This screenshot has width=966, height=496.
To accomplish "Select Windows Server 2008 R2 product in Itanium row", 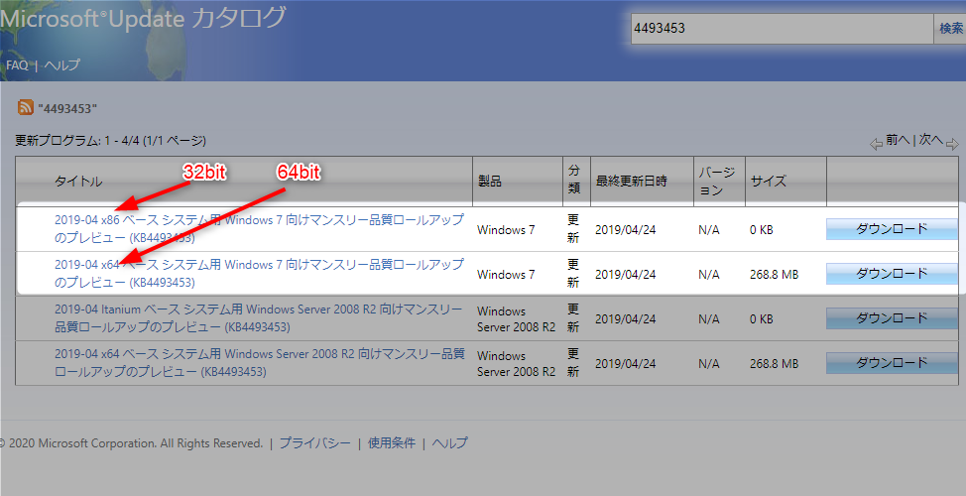I will (516, 318).
